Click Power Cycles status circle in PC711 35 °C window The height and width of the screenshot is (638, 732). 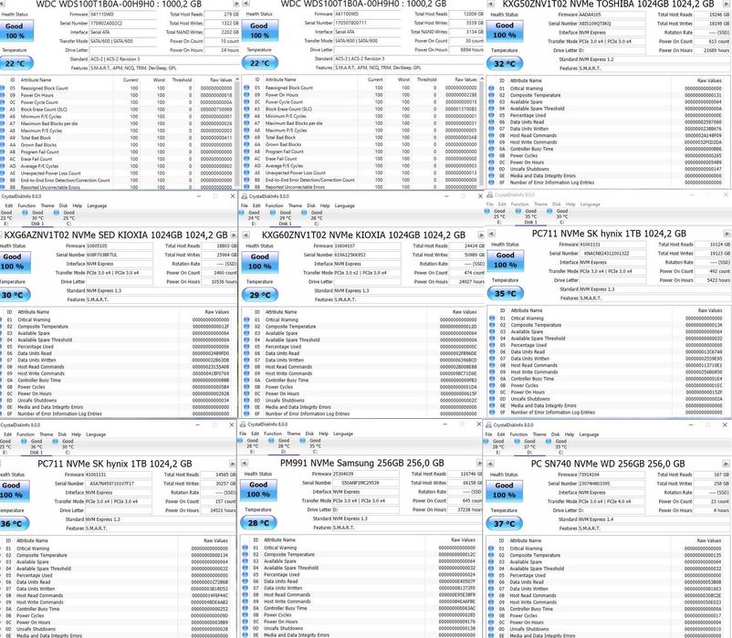(x=492, y=385)
